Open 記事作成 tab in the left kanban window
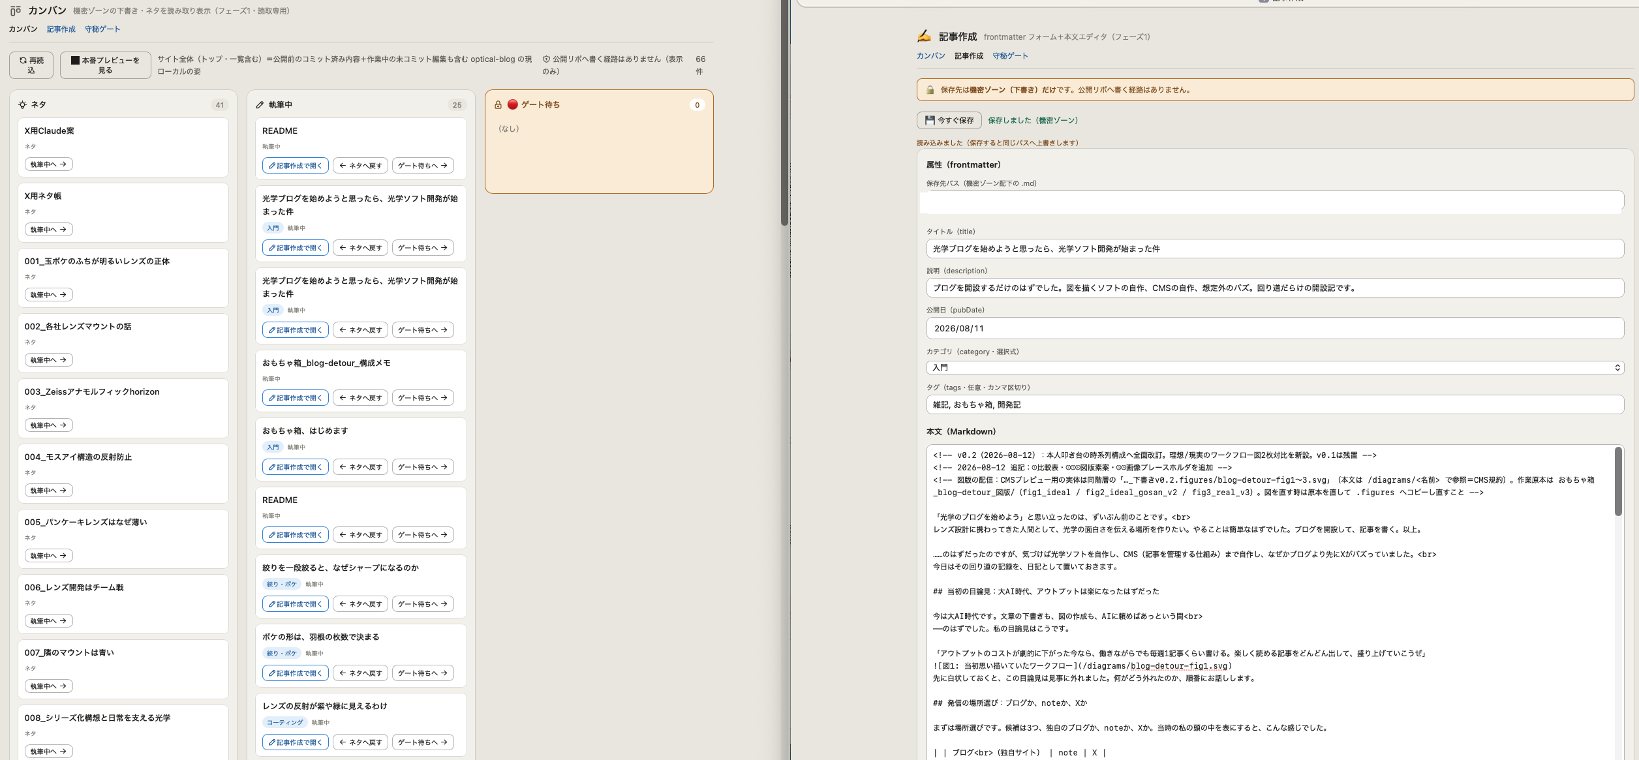Image resolution: width=1639 pixels, height=760 pixels. coord(61,29)
